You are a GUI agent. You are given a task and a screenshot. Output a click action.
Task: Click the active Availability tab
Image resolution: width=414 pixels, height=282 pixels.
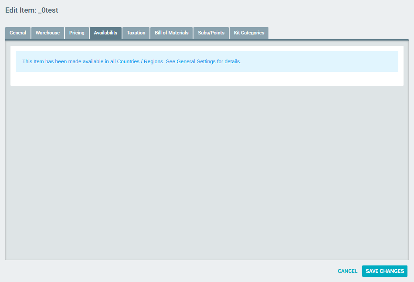pyautogui.click(x=105, y=33)
